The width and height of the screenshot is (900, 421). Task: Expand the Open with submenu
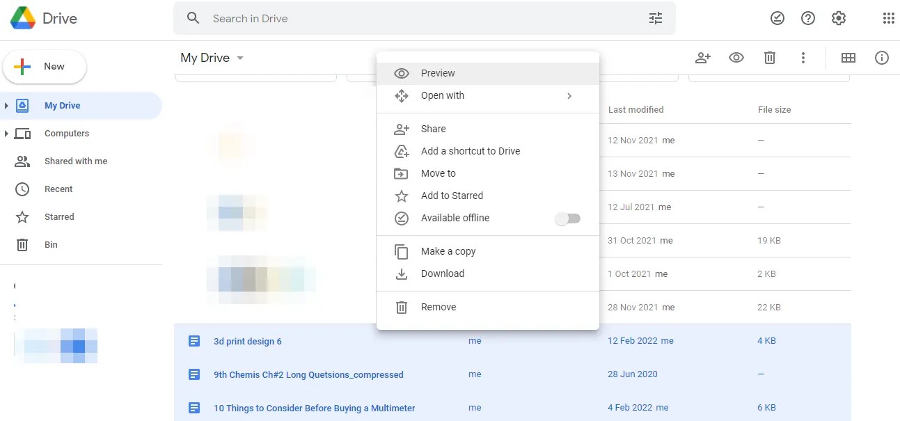pos(443,95)
